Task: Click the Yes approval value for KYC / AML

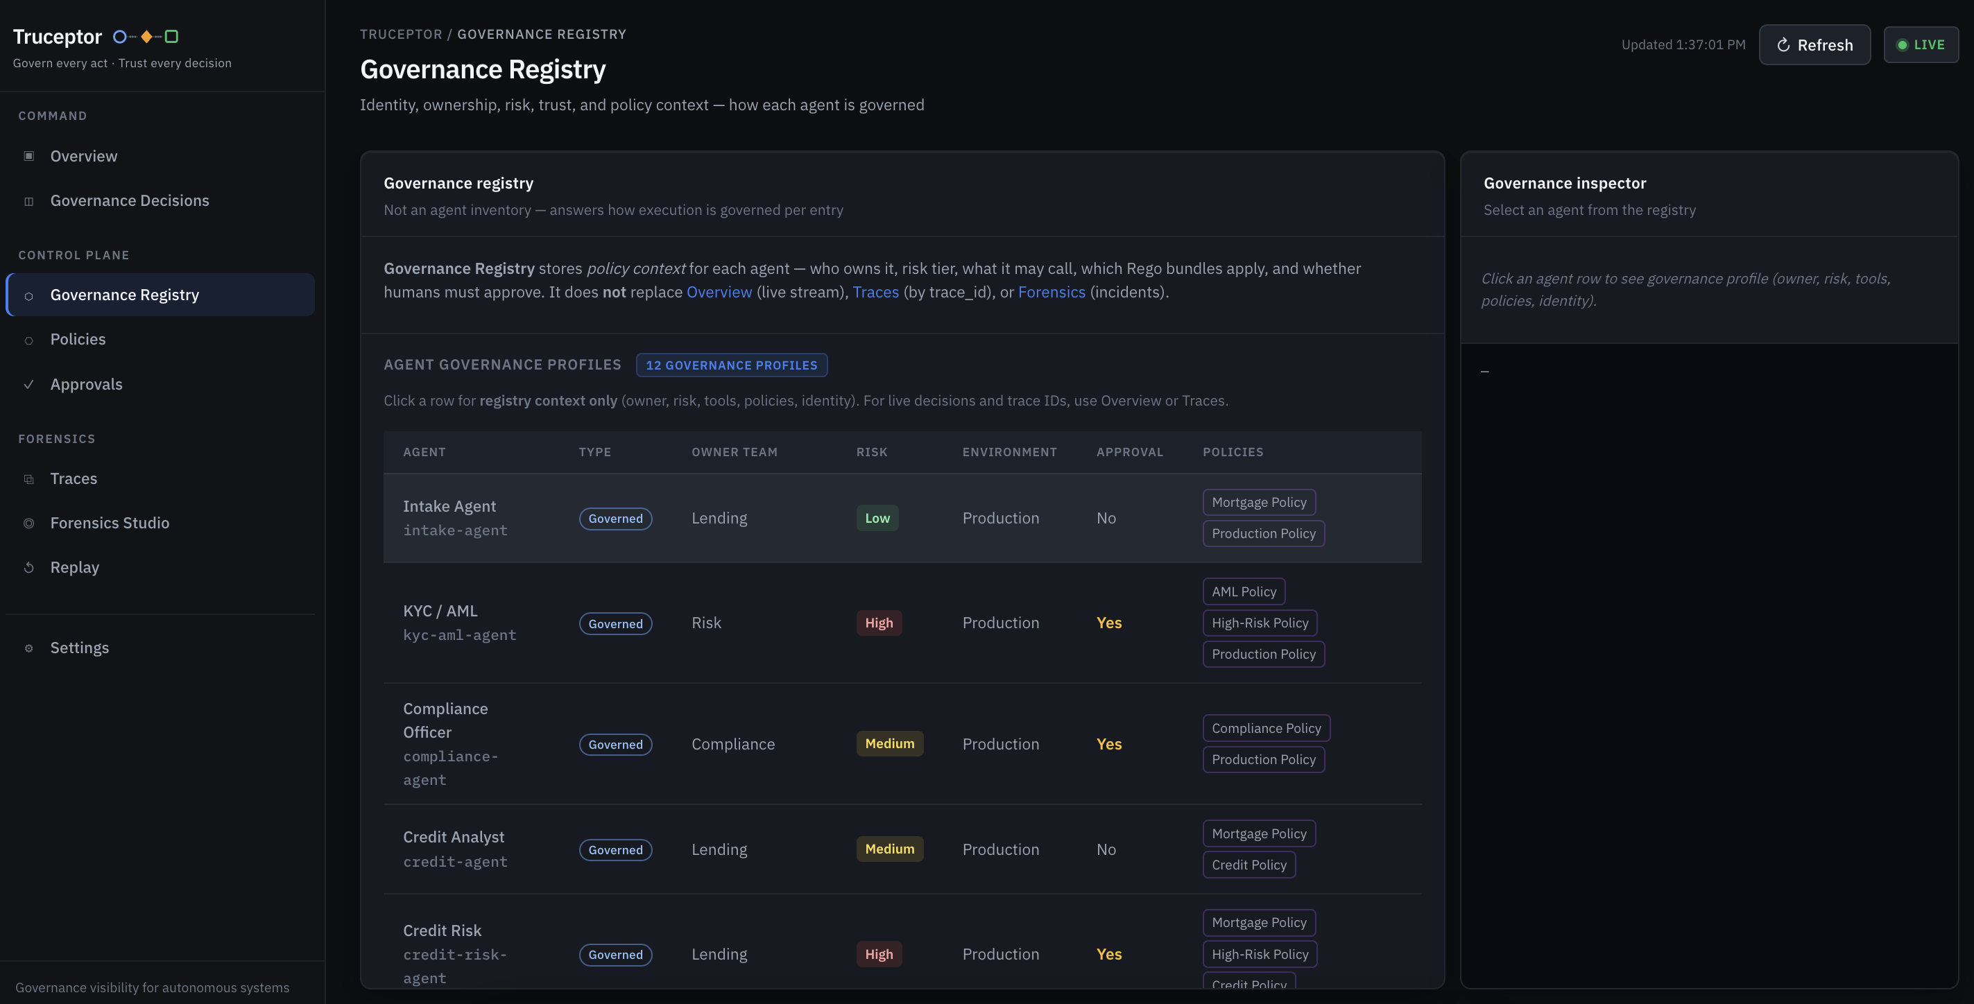Action: coord(1109,623)
